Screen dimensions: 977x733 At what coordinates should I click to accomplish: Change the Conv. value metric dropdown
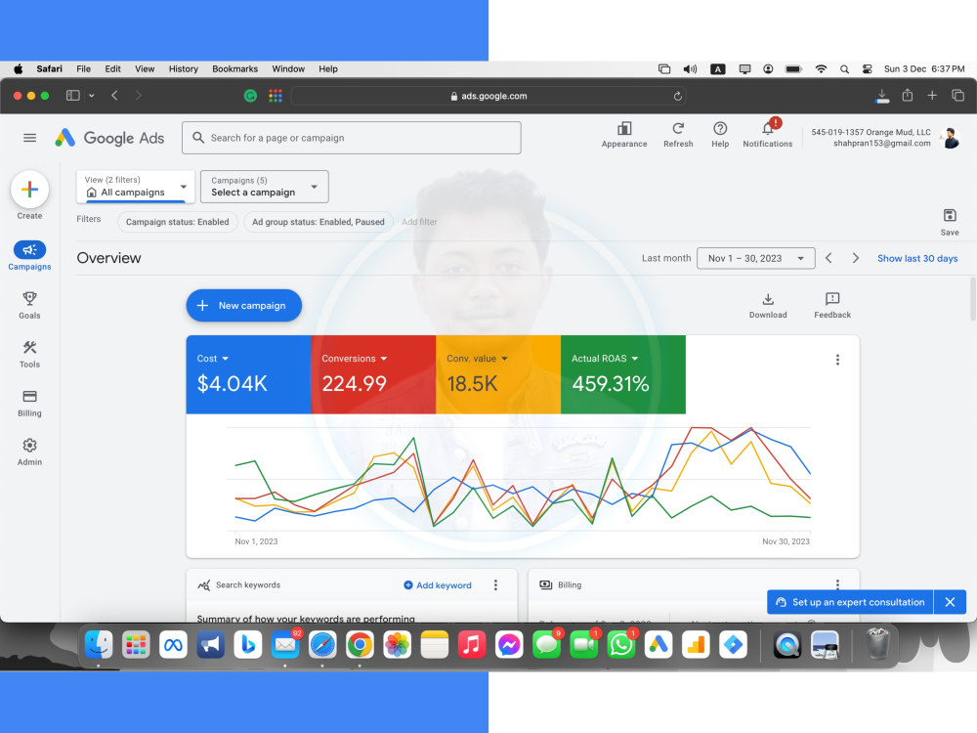pos(478,359)
